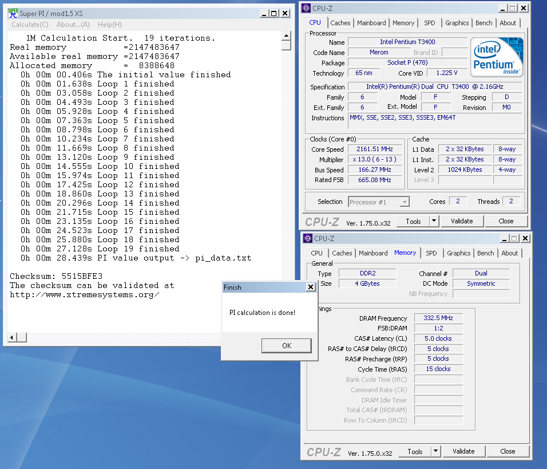Click the 665.08 MHz rated FSB value
547x469 pixels.
pos(375,180)
